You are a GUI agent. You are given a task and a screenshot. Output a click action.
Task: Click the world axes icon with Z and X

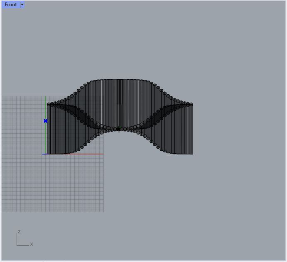25,238
